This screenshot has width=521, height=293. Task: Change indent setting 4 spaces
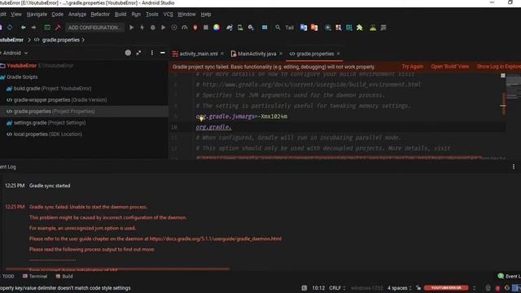399,287
